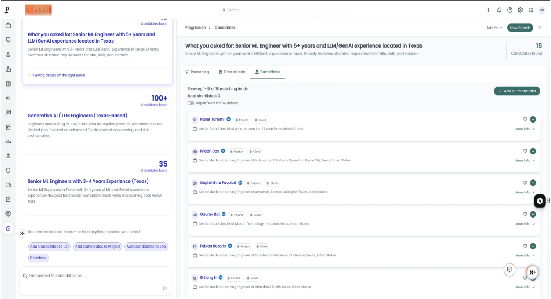
Task: Expand More info for Fabian Rozario
Action: tap(525, 255)
